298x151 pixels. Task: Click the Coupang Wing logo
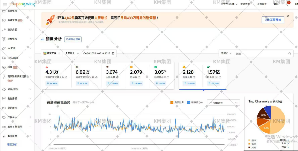pyautogui.click(x=22, y=4)
